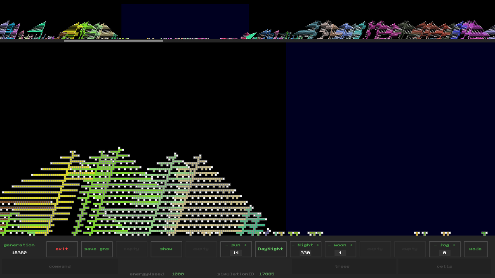Increase sun with its plus sign

245,245
